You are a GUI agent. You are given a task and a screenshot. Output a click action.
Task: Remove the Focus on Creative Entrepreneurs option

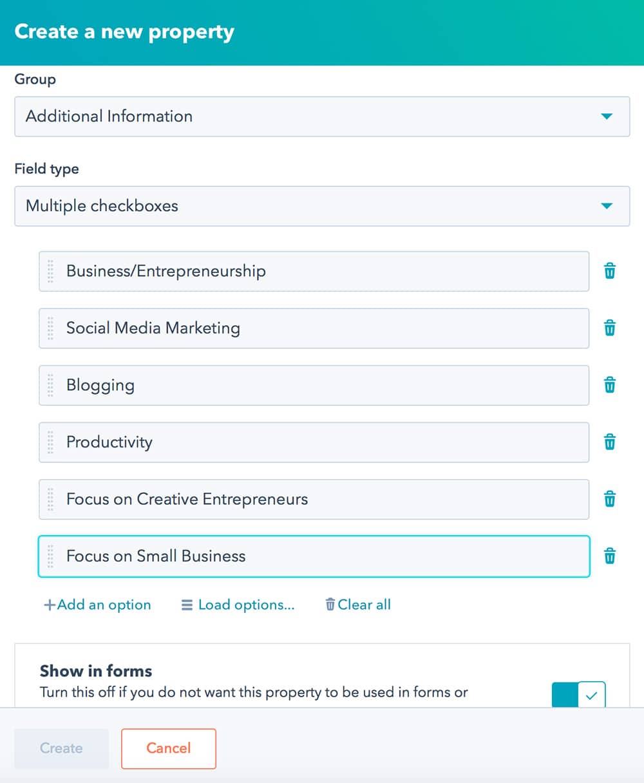609,499
